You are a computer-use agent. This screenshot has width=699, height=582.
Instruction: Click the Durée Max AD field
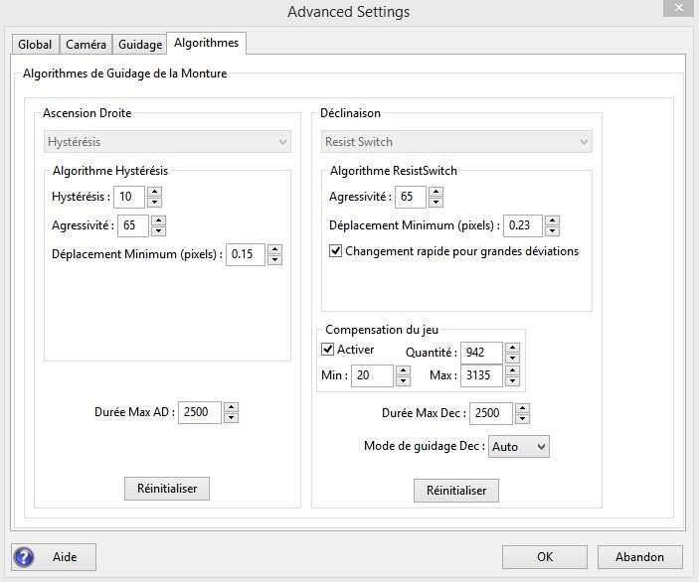point(200,412)
